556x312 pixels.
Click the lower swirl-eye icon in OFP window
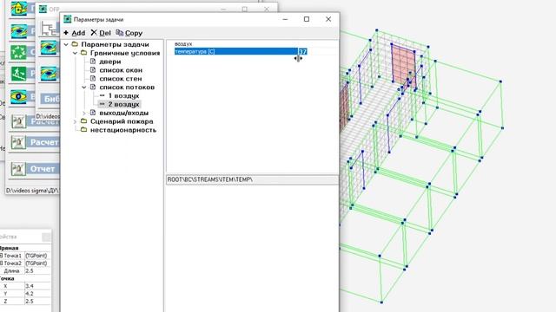[x=49, y=74]
